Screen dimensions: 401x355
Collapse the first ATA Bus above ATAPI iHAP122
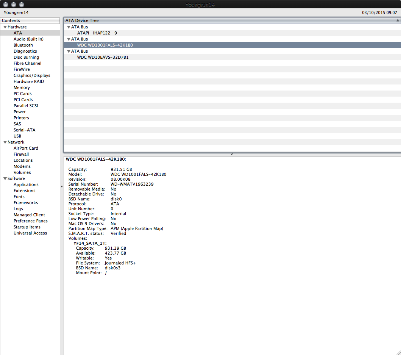point(69,27)
